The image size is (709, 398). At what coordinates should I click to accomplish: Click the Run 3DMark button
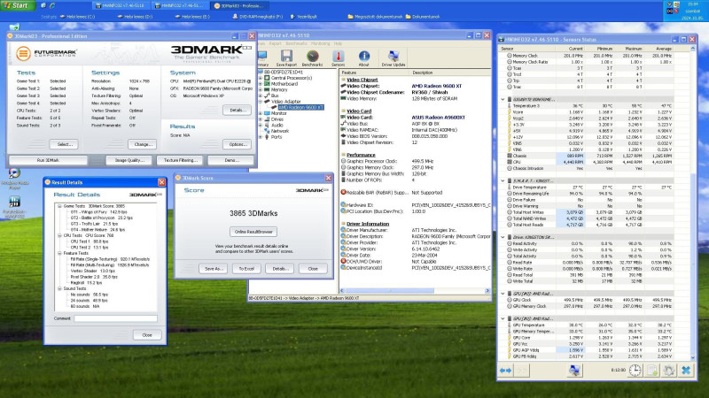click(x=48, y=160)
